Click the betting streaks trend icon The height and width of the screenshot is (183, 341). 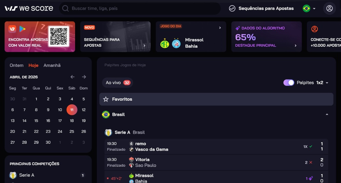click(232, 8)
